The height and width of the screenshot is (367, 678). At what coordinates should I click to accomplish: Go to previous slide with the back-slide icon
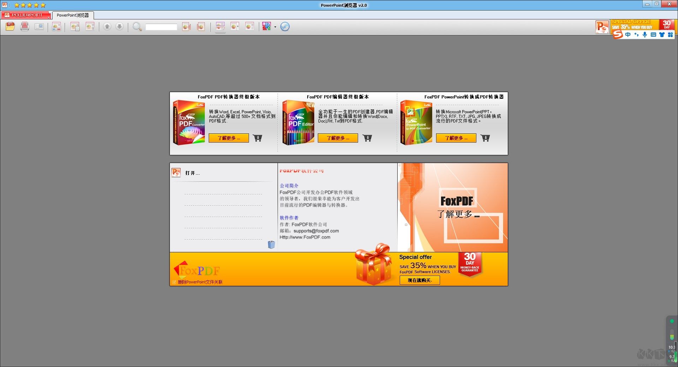[186, 26]
